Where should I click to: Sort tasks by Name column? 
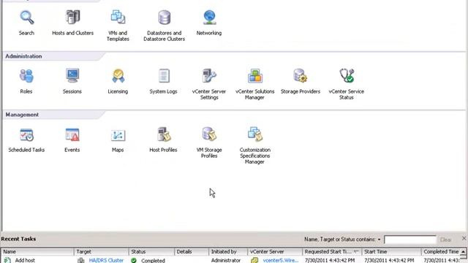pos(37,251)
